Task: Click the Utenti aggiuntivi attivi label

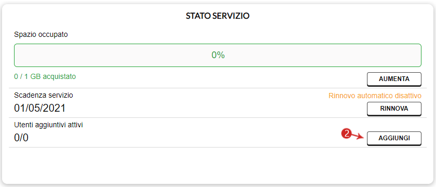Action: coord(48,125)
